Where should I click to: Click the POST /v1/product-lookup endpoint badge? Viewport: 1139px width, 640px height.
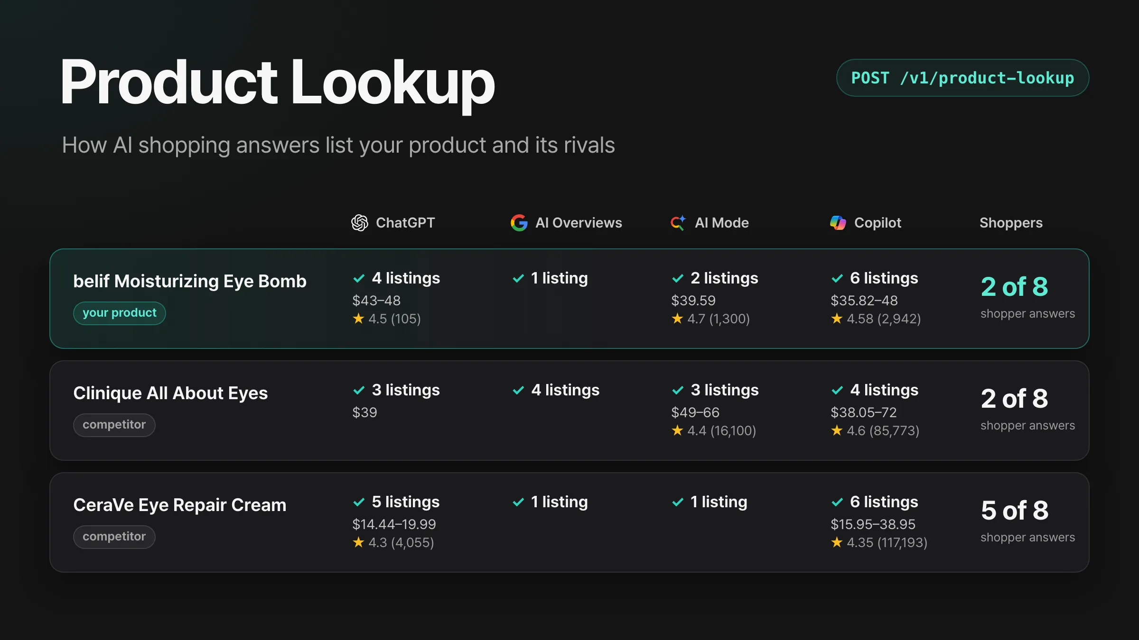coord(962,78)
